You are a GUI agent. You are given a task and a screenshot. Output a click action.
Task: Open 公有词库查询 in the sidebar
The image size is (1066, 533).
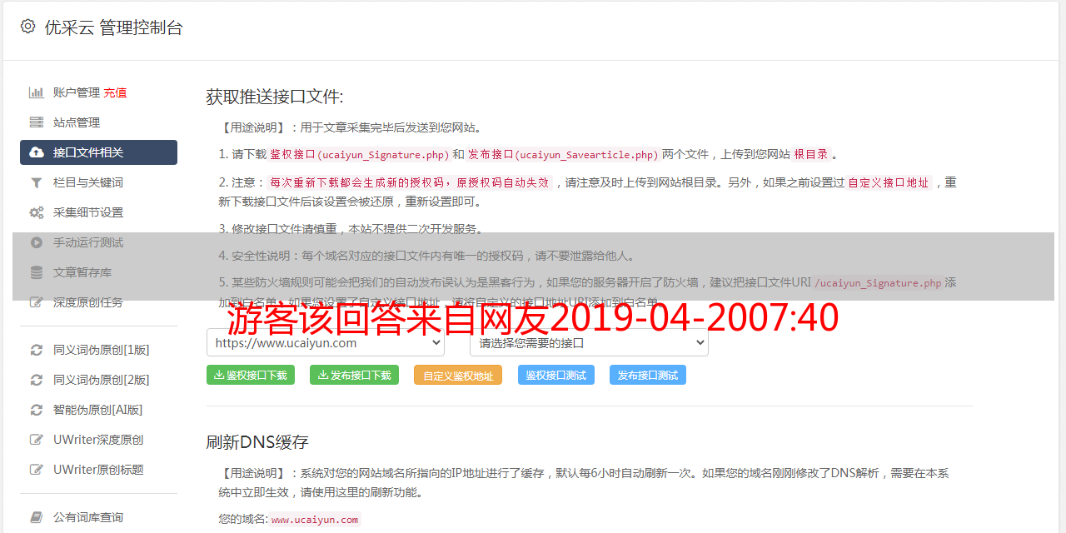[98, 517]
